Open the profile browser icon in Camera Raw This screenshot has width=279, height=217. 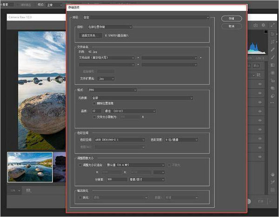click(259, 75)
